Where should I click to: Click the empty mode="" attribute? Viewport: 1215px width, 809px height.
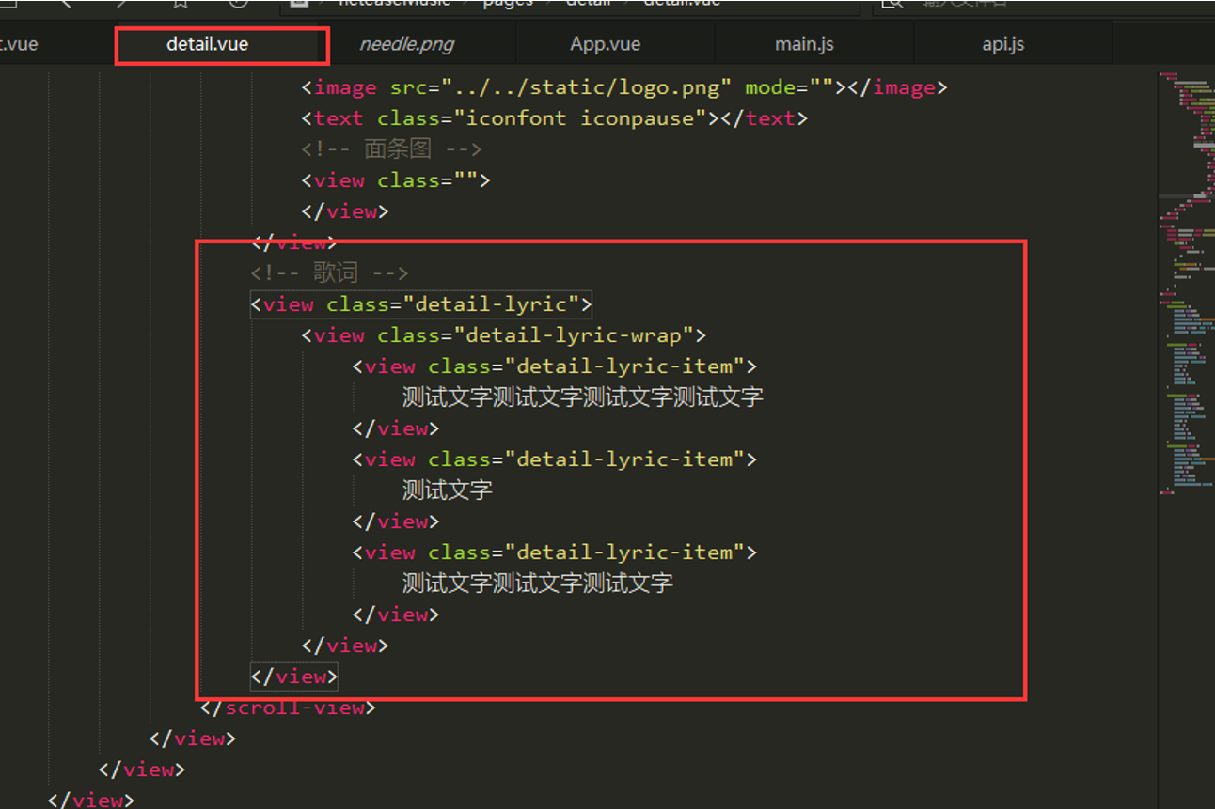coord(789,87)
